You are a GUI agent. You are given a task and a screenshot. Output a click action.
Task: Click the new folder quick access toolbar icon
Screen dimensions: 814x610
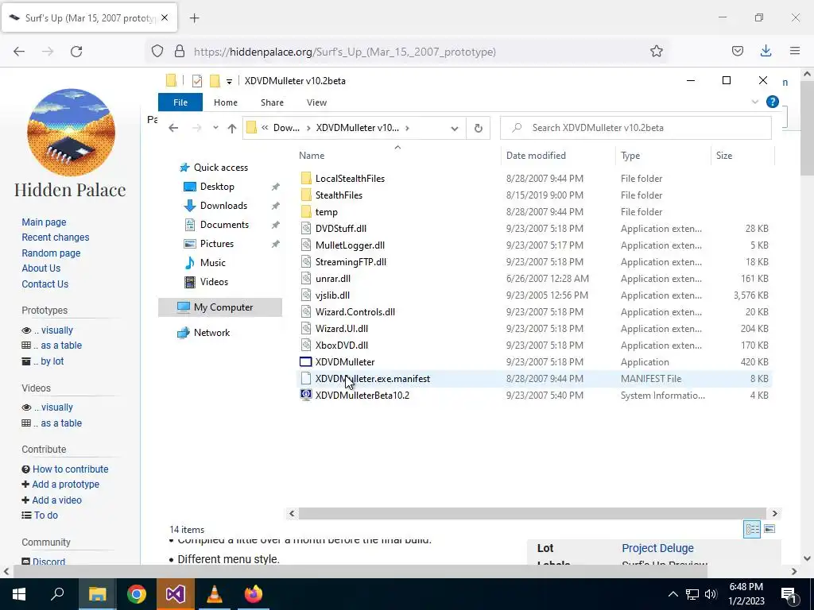tap(215, 81)
